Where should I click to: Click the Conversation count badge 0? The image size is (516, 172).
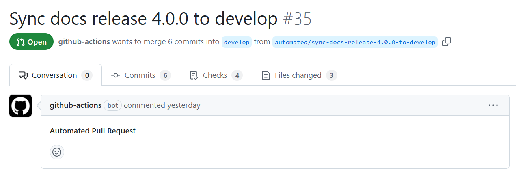pos(86,75)
